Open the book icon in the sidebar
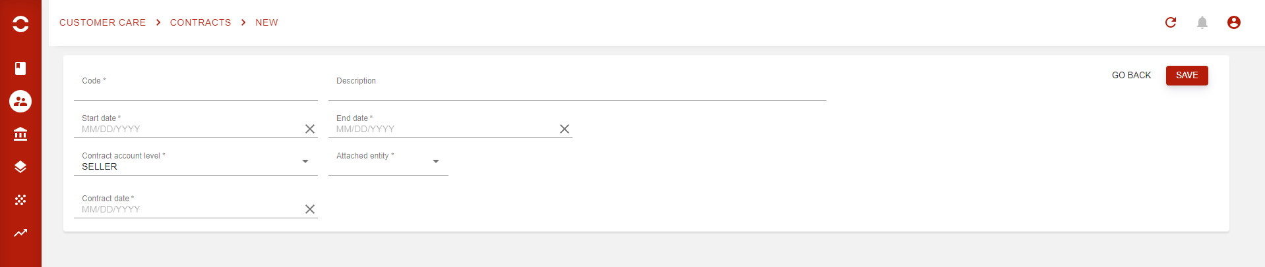 click(20, 68)
